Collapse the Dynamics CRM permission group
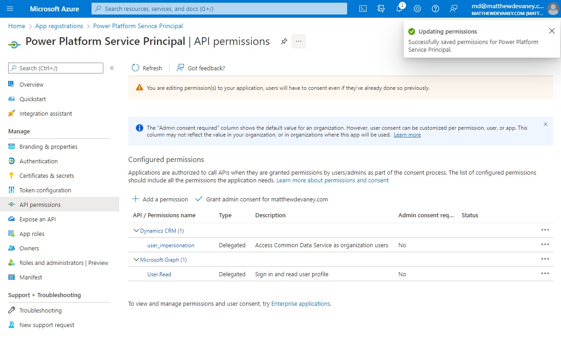This screenshot has height=347, width=561. pos(136,230)
